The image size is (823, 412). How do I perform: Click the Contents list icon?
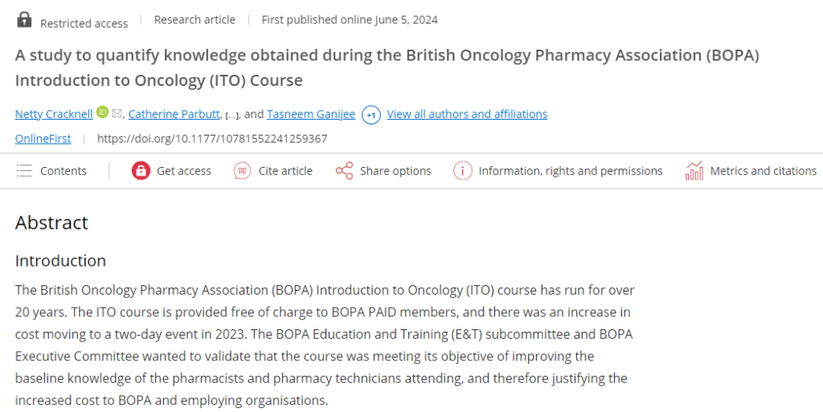[25, 171]
